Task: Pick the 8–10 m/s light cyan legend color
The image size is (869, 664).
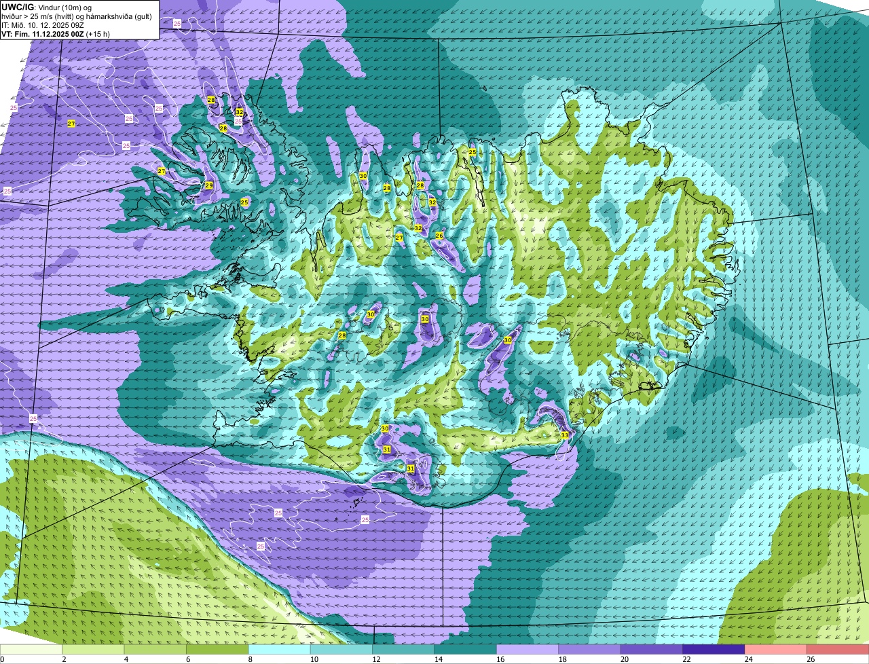Action: 280,649
